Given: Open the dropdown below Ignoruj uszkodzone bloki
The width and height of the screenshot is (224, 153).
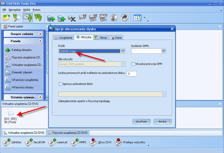Looking at the screenshot, I should point(164,94).
